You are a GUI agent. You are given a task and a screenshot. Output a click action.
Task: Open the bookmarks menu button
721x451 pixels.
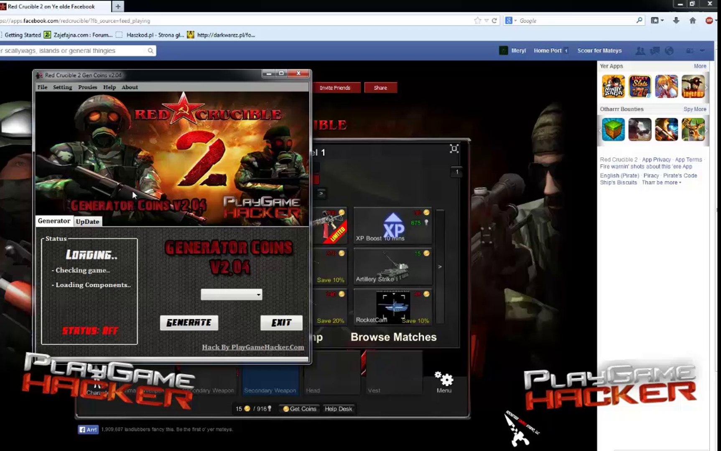tap(657, 20)
